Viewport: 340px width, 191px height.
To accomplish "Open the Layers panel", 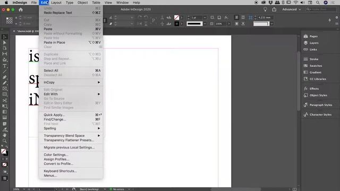I will [311, 43].
